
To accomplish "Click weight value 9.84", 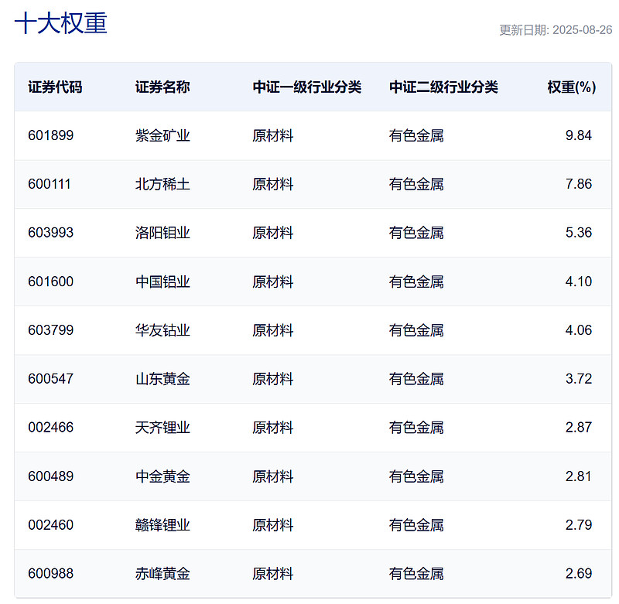I will click(x=578, y=135).
